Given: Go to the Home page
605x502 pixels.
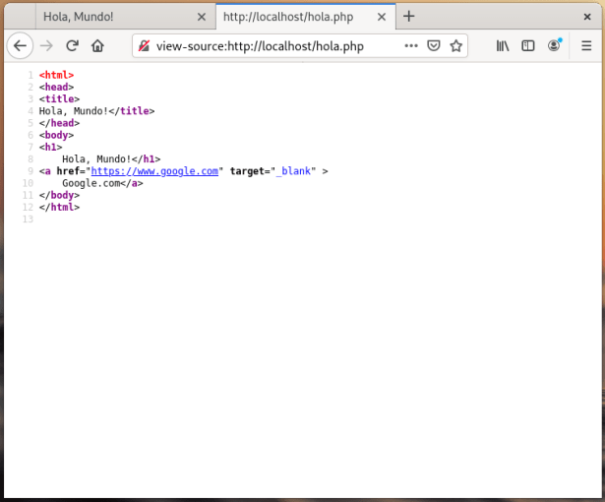Looking at the screenshot, I should pyautogui.click(x=97, y=45).
